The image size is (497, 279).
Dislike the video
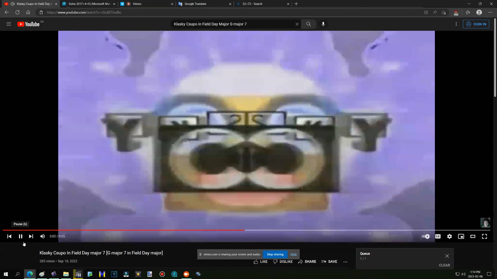(x=283, y=261)
